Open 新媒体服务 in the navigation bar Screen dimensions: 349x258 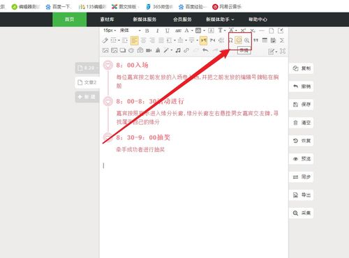(x=144, y=20)
